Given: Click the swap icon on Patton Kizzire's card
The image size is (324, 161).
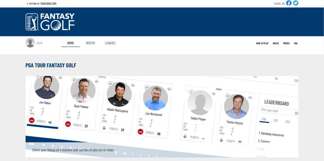Looking at the screenshot, I should click(250, 98).
